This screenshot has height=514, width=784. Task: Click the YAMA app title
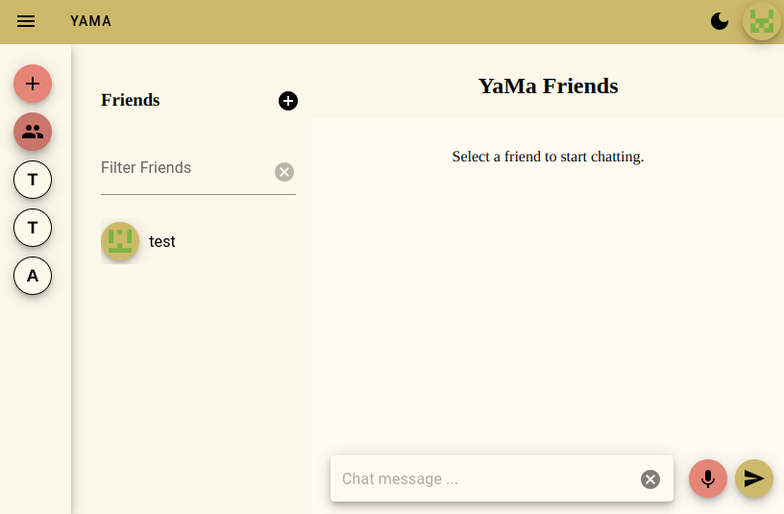coord(90,21)
